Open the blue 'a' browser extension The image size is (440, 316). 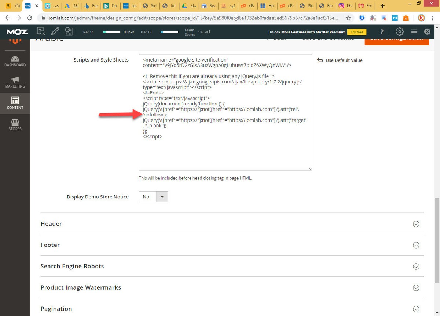point(362,18)
